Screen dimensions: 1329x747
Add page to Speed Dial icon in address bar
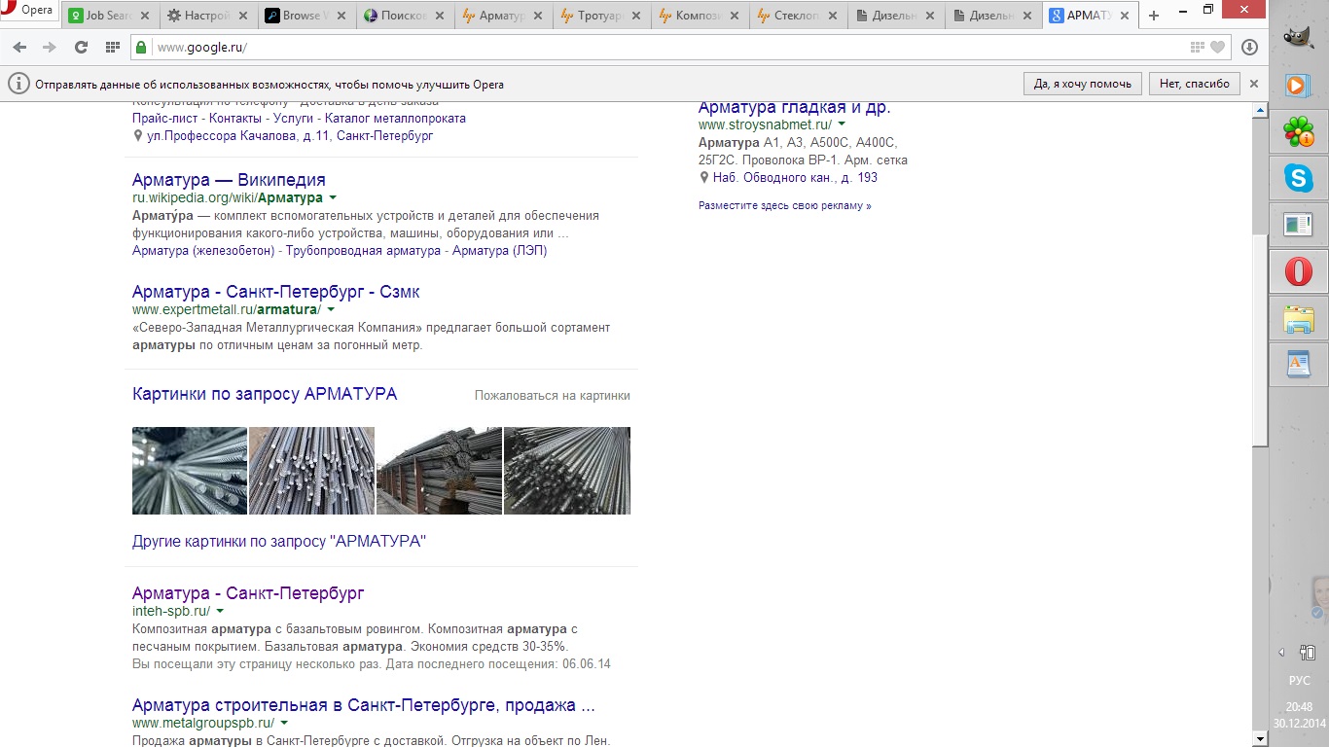coord(1197,48)
